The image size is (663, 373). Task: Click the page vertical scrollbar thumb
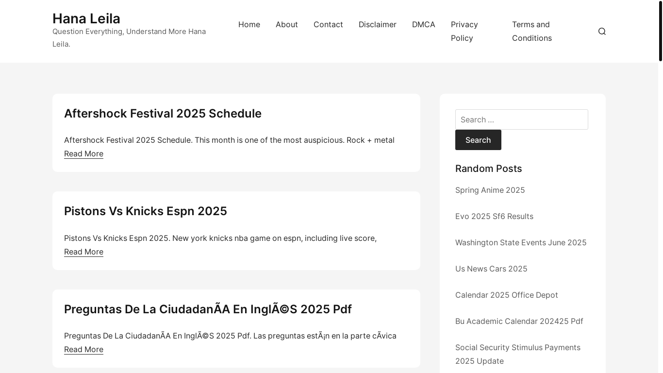tap(660, 31)
